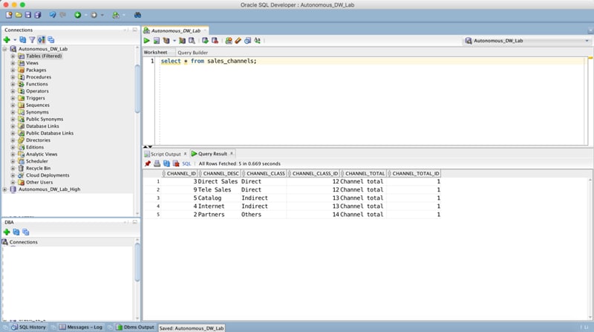The width and height of the screenshot is (594, 332).
Task: Click the Save All icon in main toolbar
Action: pyautogui.click(x=37, y=15)
